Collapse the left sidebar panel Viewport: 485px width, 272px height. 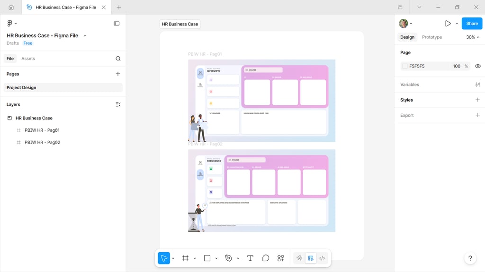pyautogui.click(x=117, y=23)
